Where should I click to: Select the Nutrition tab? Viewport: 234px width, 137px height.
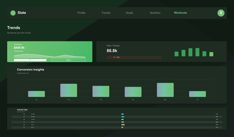click(x=155, y=13)
